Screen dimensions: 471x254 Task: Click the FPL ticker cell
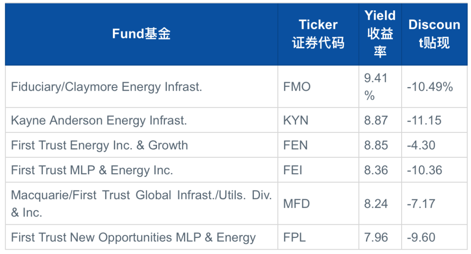[x=318, y=237]
